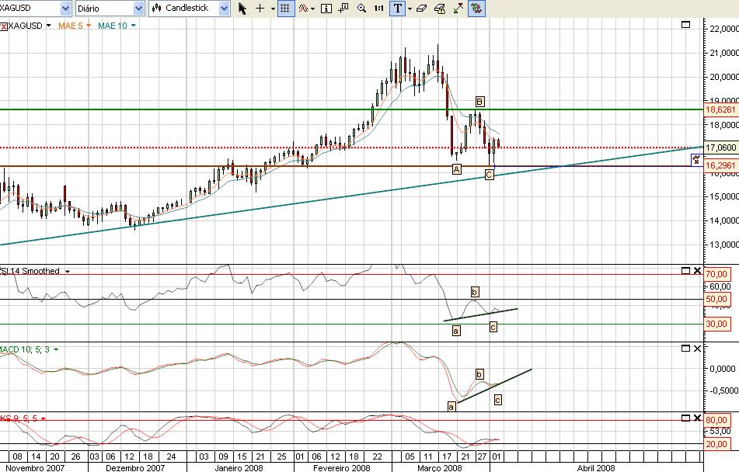Maximize the KS stochastic pane
Screen dimensions: 739x472
685,418
